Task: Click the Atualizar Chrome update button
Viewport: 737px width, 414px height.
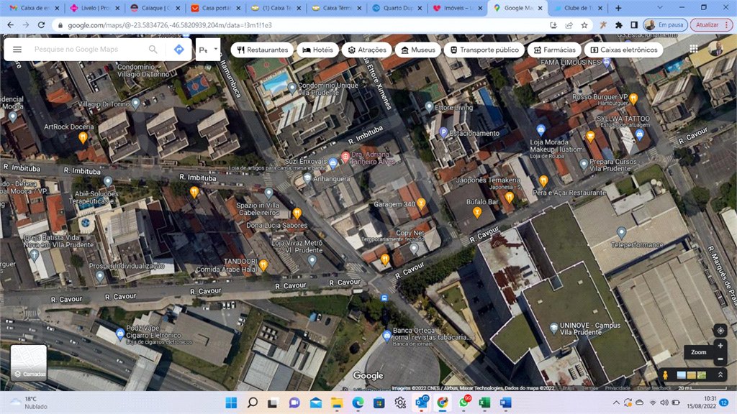Action: pyautogui.click(x=711, y=25)
